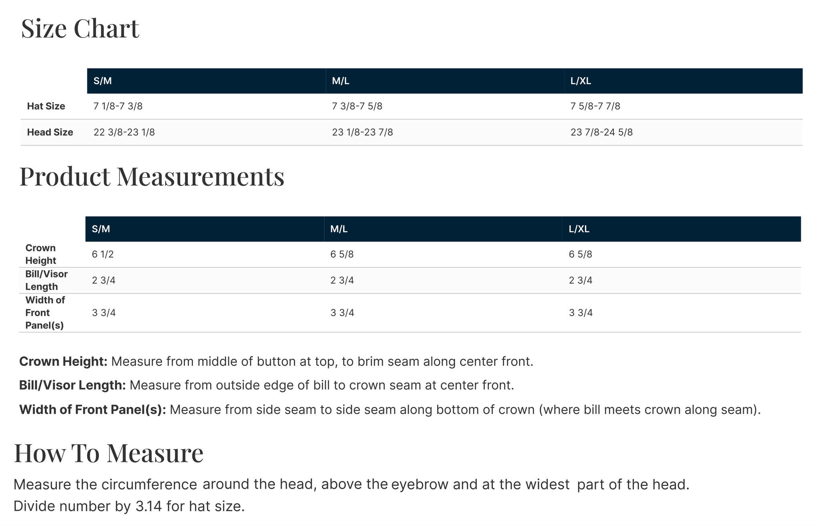
Task: Click head size value 23 1/8-23 7/8
Action: (362, 133)
